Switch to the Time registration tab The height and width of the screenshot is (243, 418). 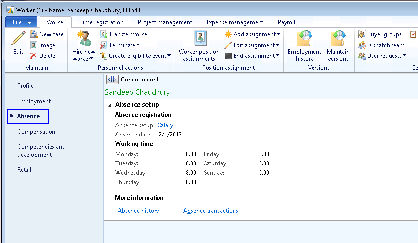point(102,22)
